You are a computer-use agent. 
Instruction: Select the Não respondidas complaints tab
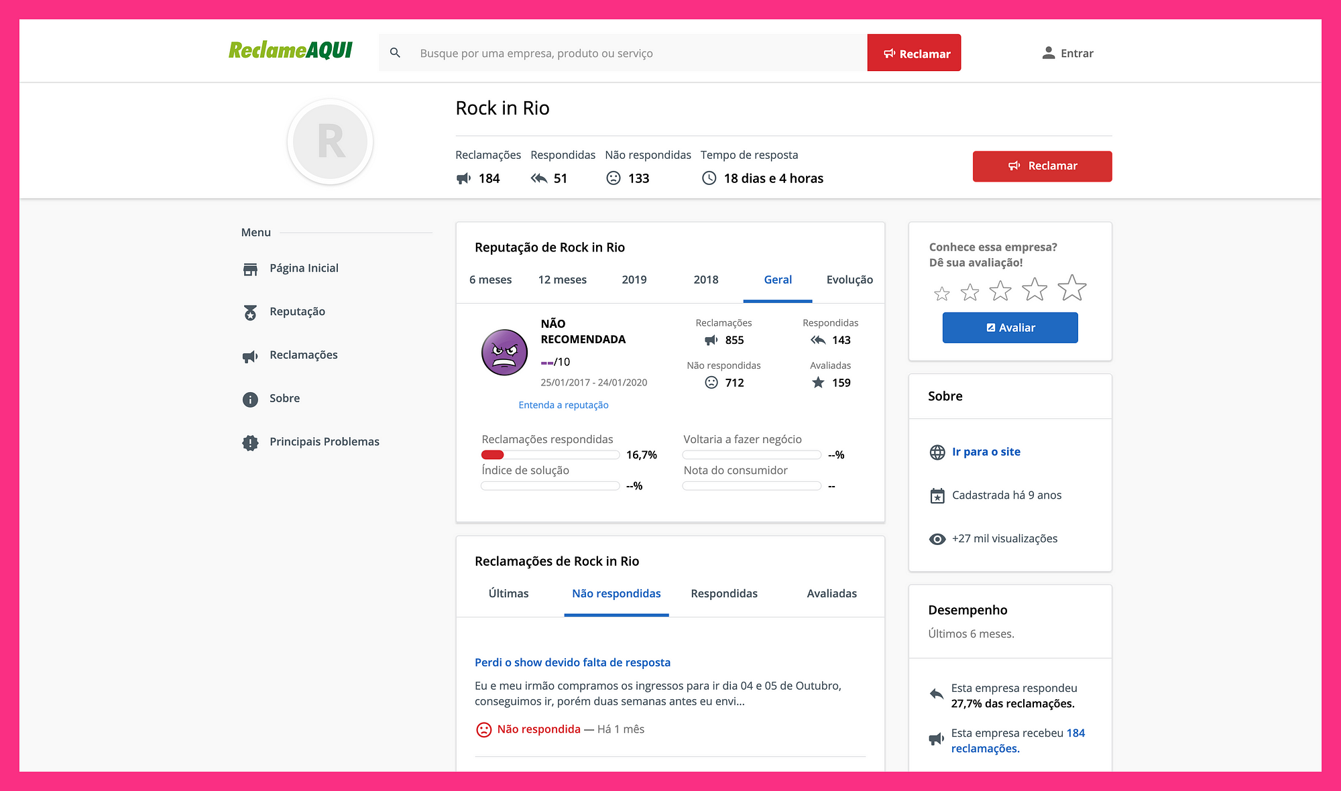616,594
